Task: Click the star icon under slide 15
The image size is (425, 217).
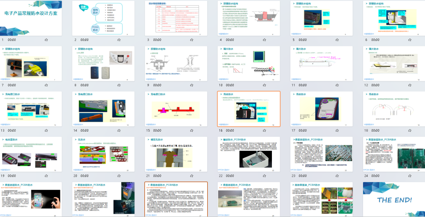Action: click(x=192, y=131)
